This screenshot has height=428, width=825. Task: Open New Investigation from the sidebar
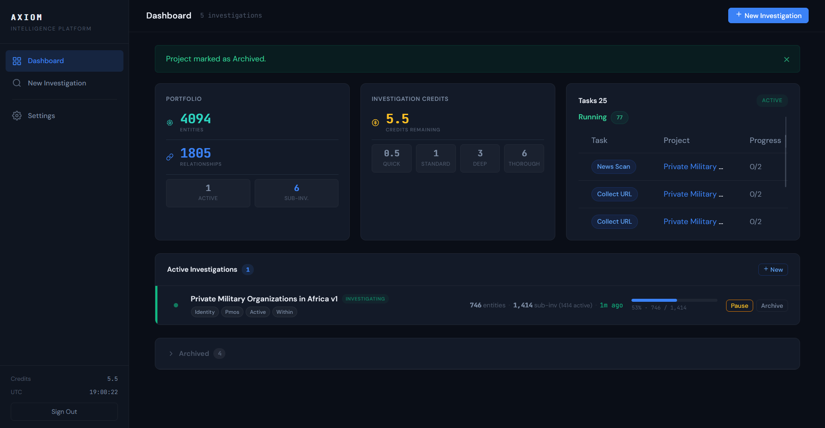(x=57, y=83)
